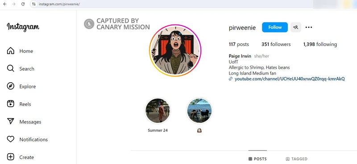The image size is (357, 164).
Task: Click the Search magnifier icon
Action: click(x=10, y=68)
